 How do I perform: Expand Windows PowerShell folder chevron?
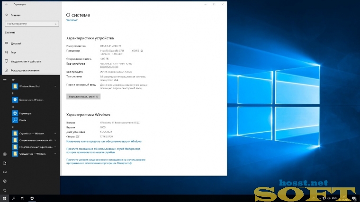[55, 86]
